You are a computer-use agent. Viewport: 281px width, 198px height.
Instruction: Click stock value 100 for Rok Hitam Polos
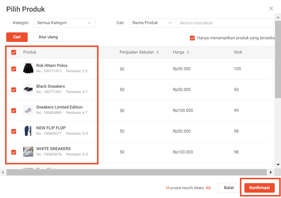237,69
